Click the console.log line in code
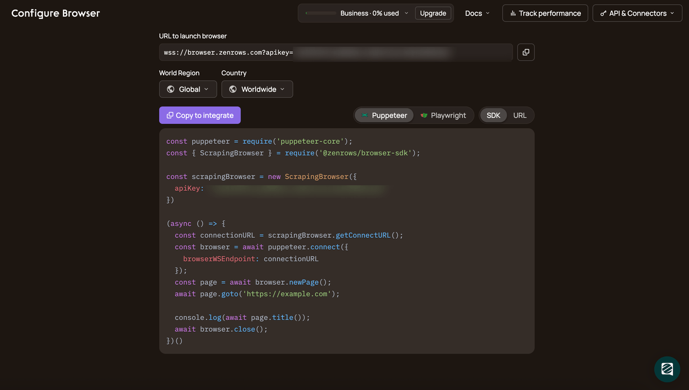Screen dimensions: 689x390 point(242,317)
